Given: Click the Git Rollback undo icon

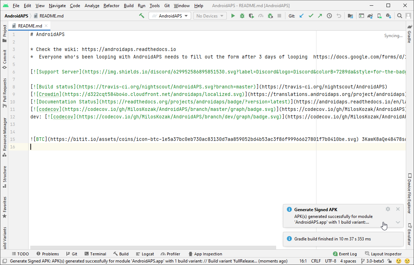Looking at the screenshot, I should 339,16.
